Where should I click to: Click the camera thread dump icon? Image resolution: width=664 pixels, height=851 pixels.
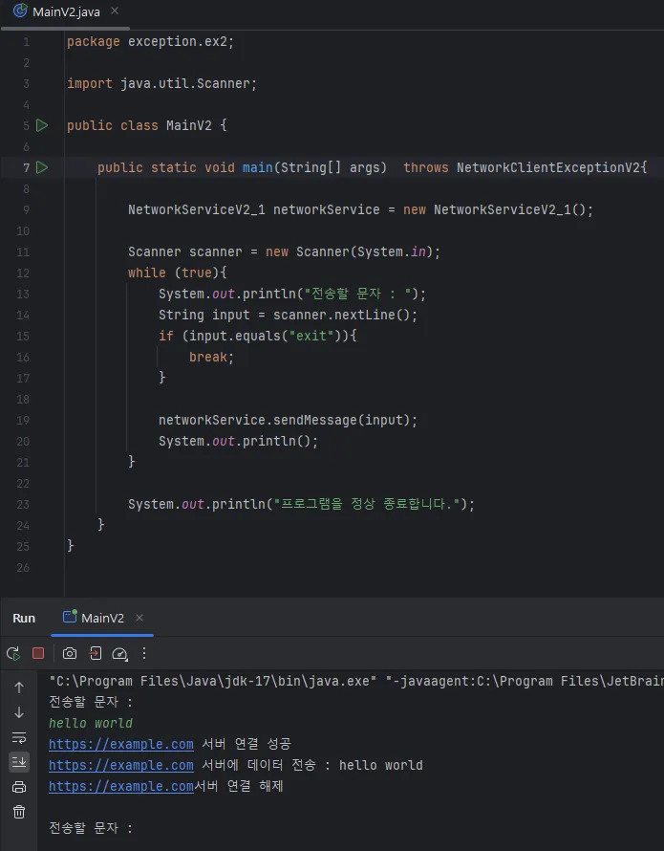tap(70, 653)
